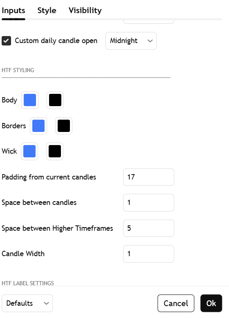Viewport: 229px width, 318px height.
Task: Focus the Padding from current candles field
Action: tap(148, 177)
